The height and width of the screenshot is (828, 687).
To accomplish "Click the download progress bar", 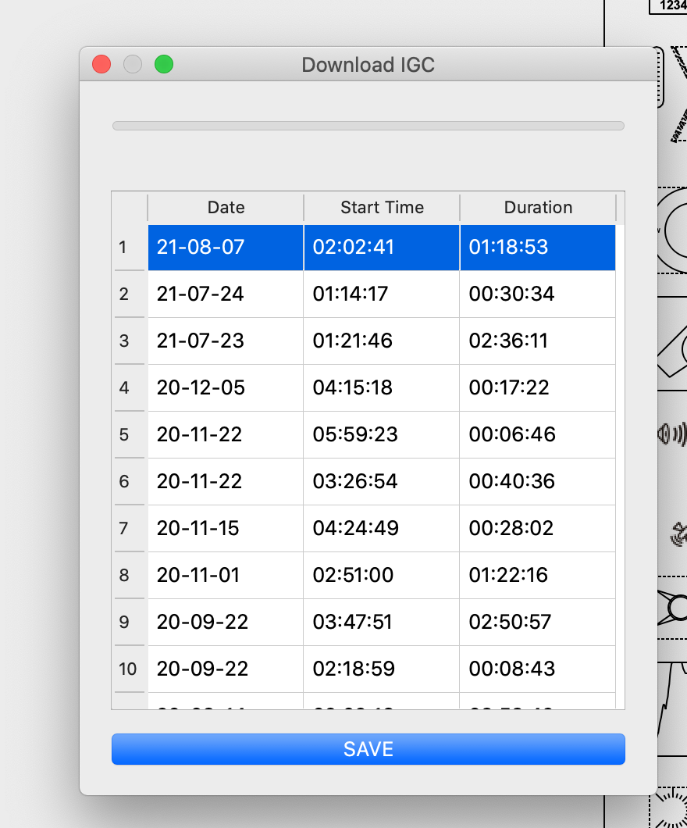I will coord(368,126).
